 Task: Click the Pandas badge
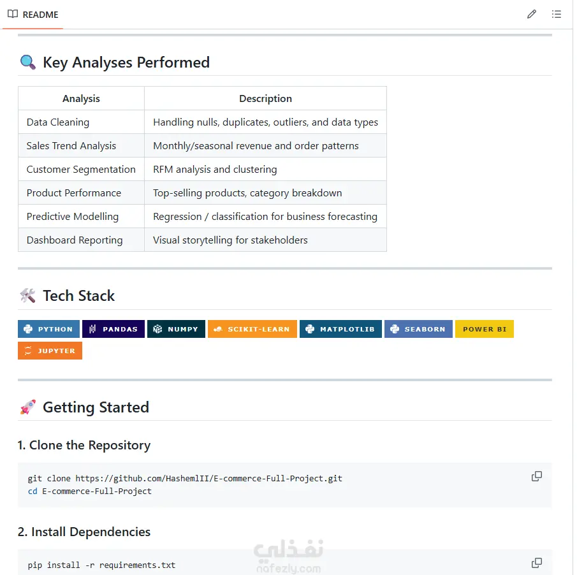[113, 329]
